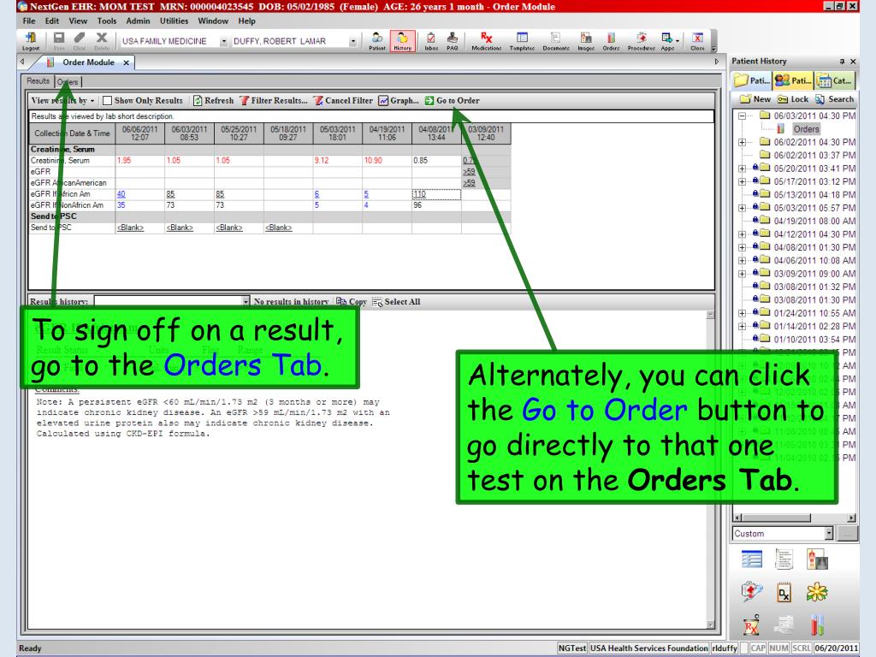Click New in Patient History panel
This screenshot has height=657, width=876.
click(755, 99)
